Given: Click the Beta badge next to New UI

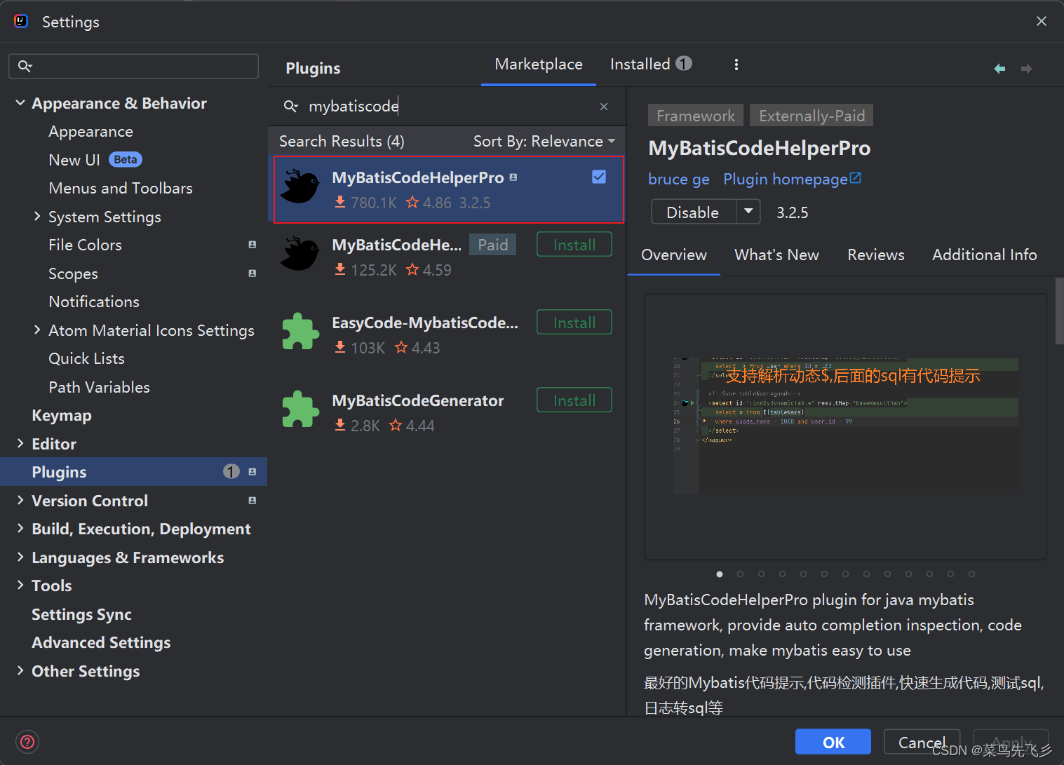Looking at the screenshot, I should [x=126, y=160].
